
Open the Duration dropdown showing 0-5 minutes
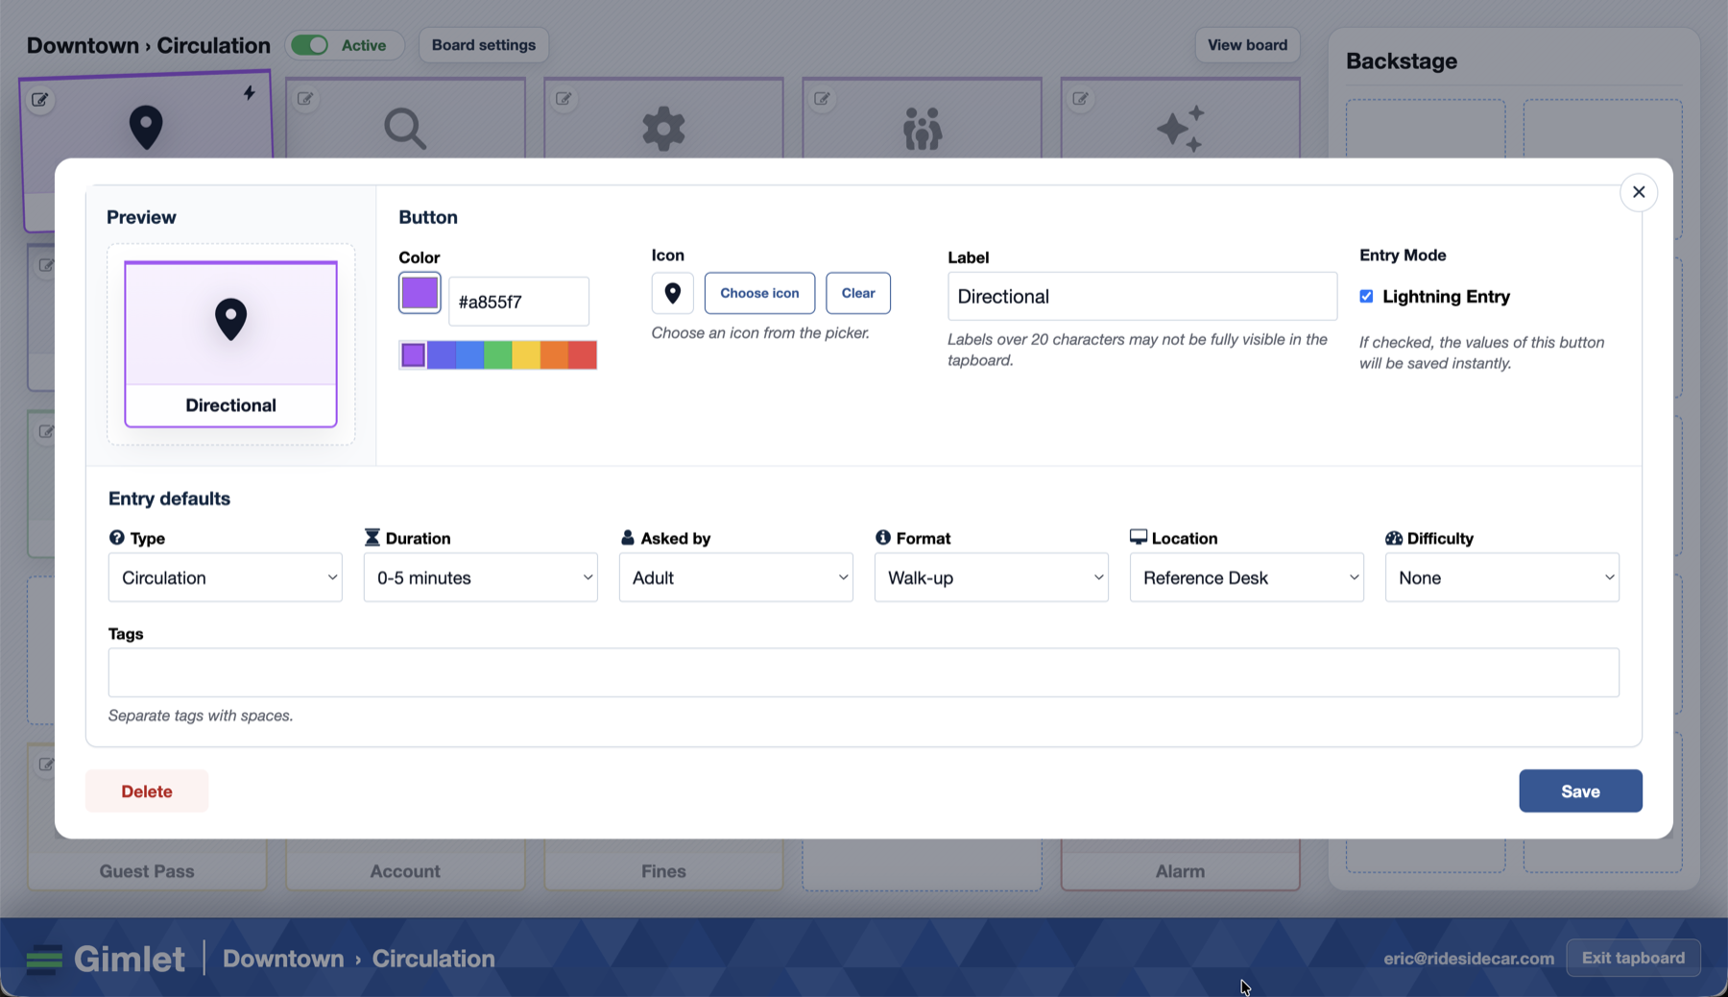point(481,577)
